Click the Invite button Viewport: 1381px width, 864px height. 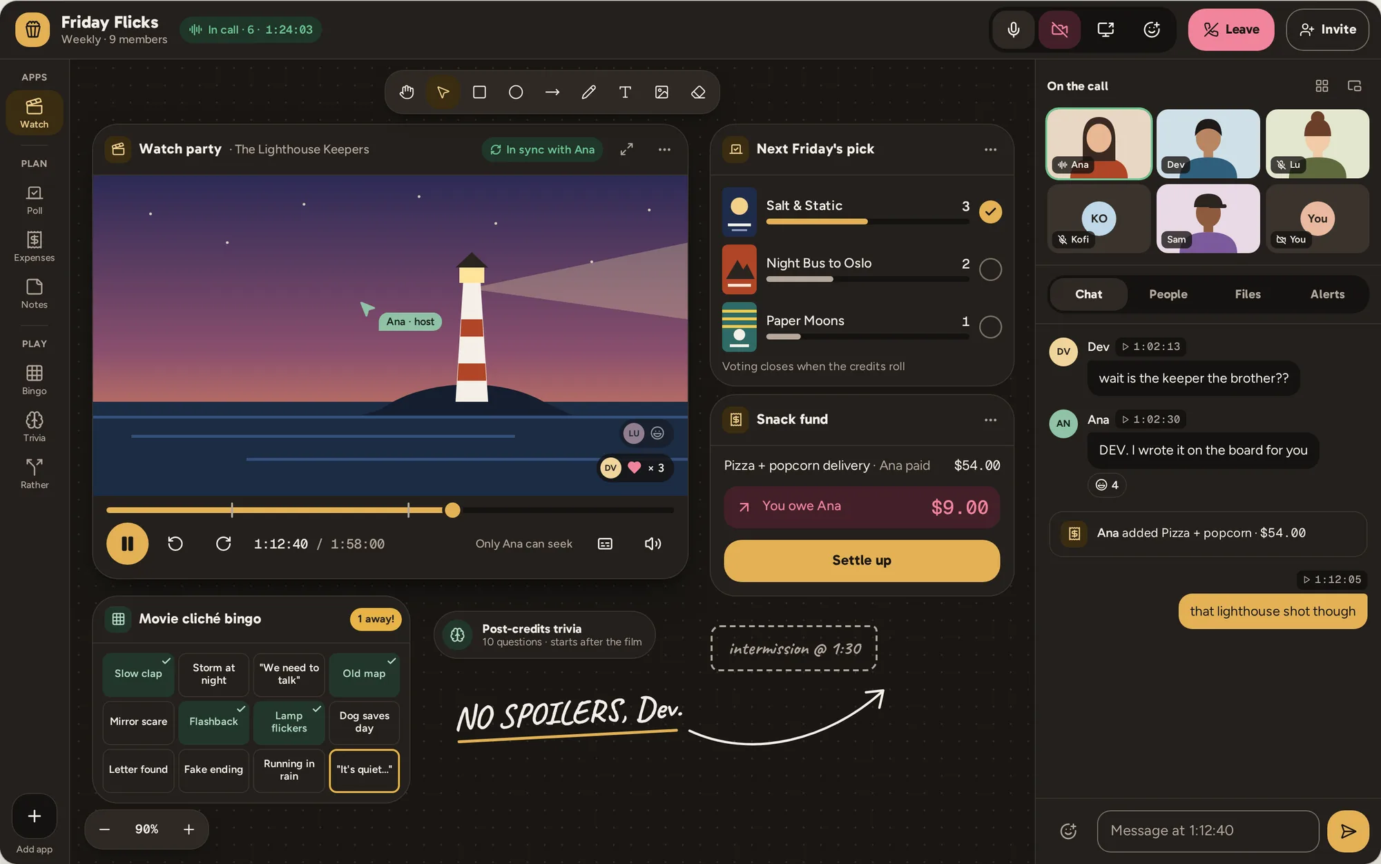[1327, 29]
